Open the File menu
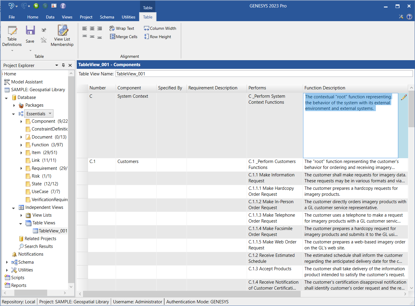This screenshot has width=415, height=306. tap(12, 17)
